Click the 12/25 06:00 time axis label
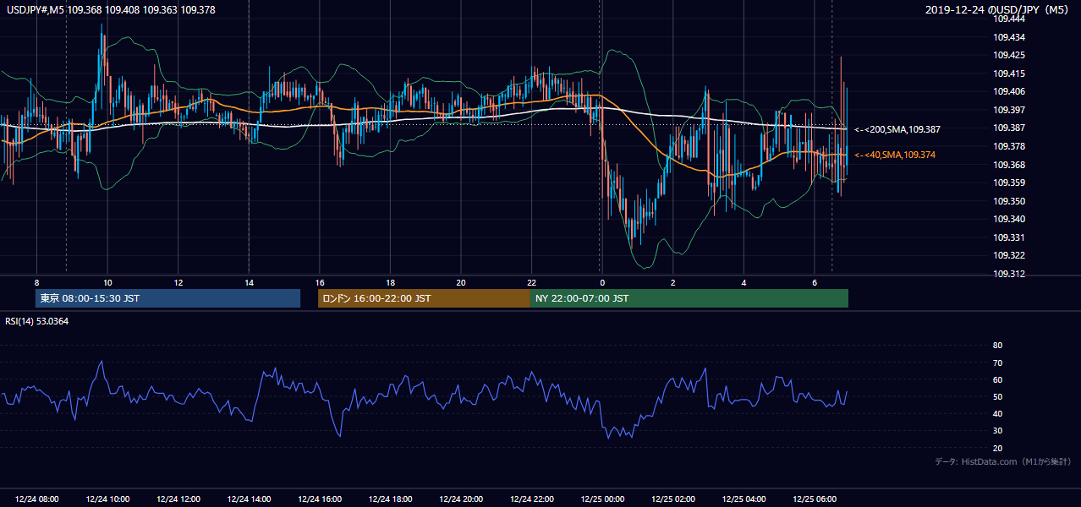 tap(814, 499)
